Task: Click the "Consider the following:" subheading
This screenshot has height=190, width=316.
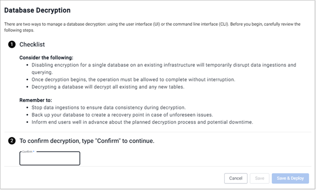Action: pos(43,57)
